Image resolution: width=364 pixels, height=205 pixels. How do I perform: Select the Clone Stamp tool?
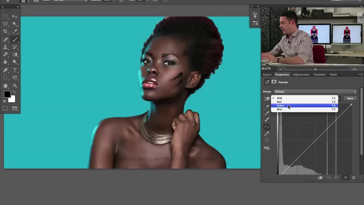pos(5,47)
